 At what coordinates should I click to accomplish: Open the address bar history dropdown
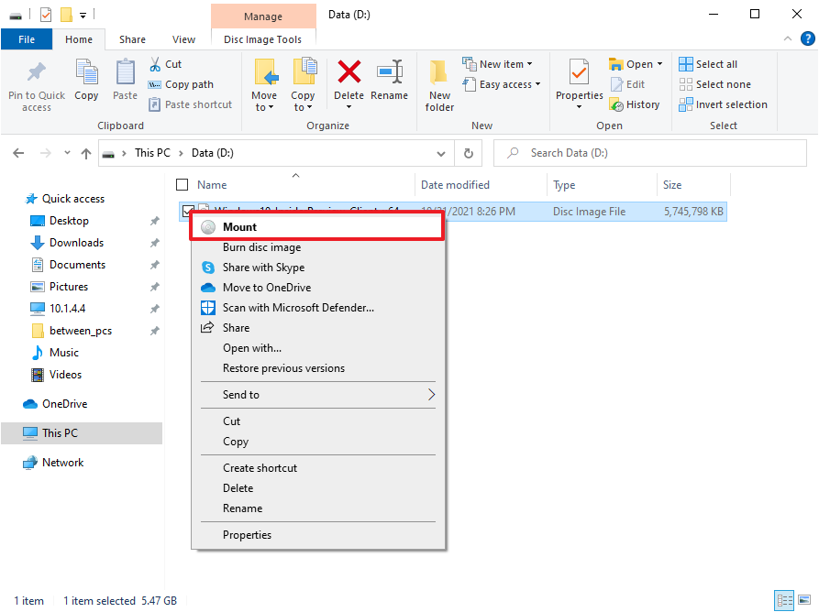click(440, 153)
